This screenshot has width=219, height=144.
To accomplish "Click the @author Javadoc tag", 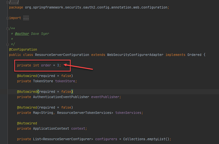I will [x=22, y=34].
